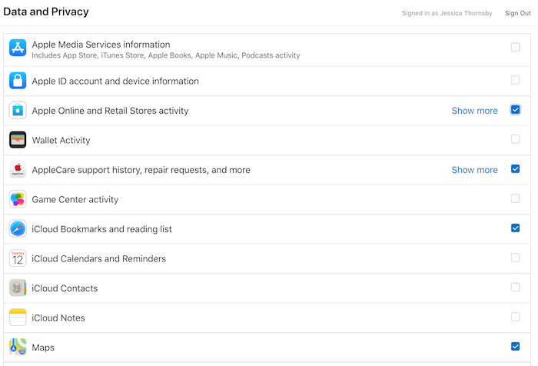Enable Apple Media Services information checkbox
The height and width of the screenshot is (366, 538).
pos(515,48)
